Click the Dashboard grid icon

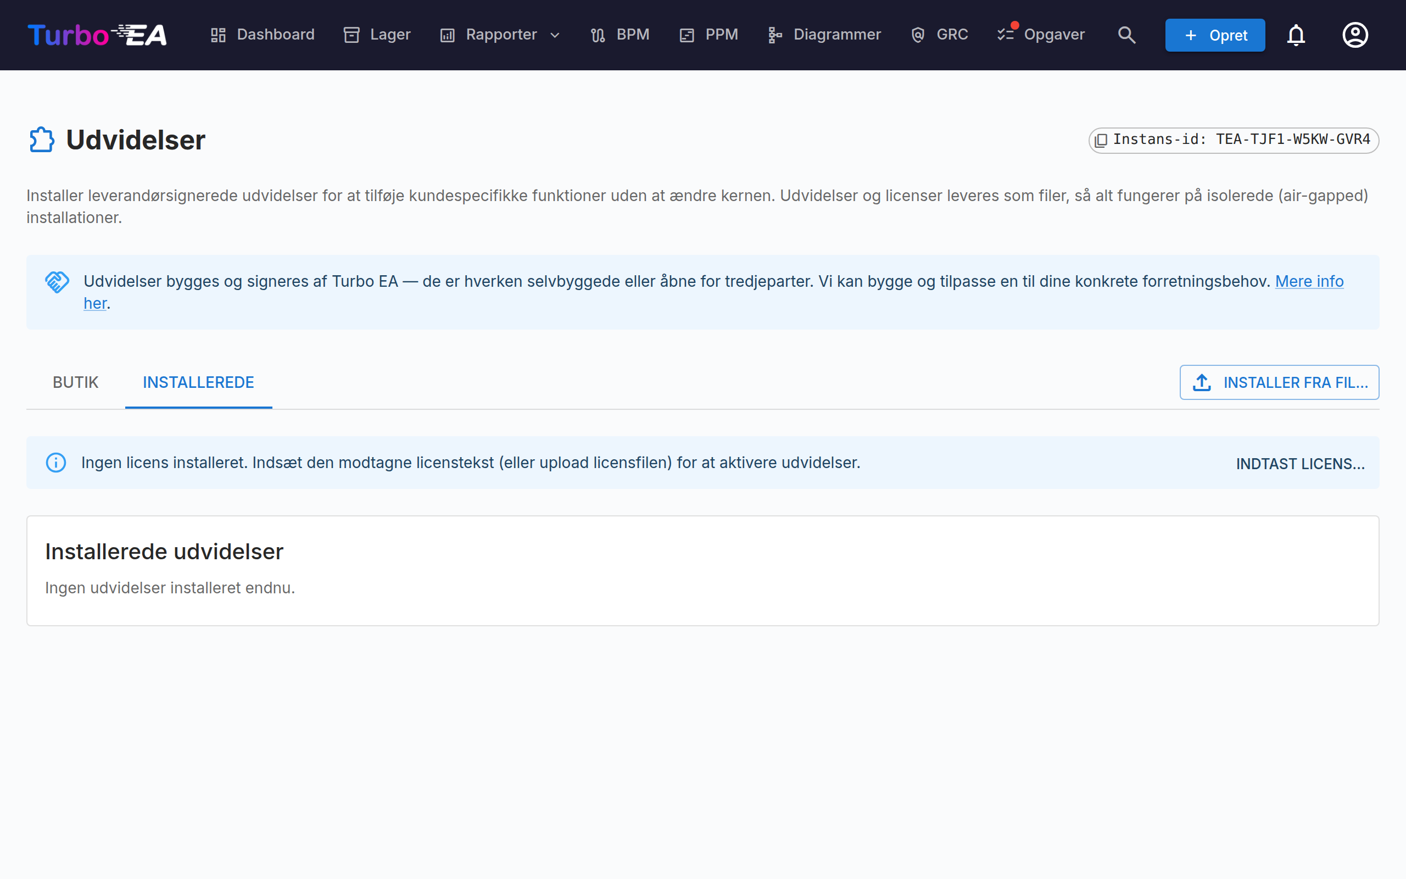(x=219, y=35)
